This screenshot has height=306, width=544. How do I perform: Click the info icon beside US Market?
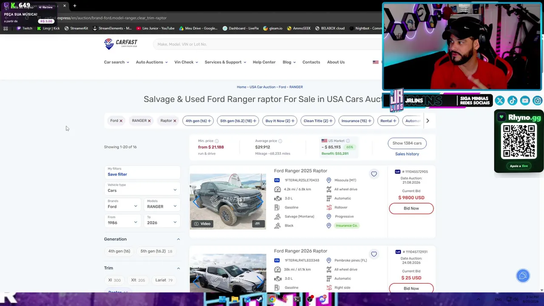pos(348,141)
